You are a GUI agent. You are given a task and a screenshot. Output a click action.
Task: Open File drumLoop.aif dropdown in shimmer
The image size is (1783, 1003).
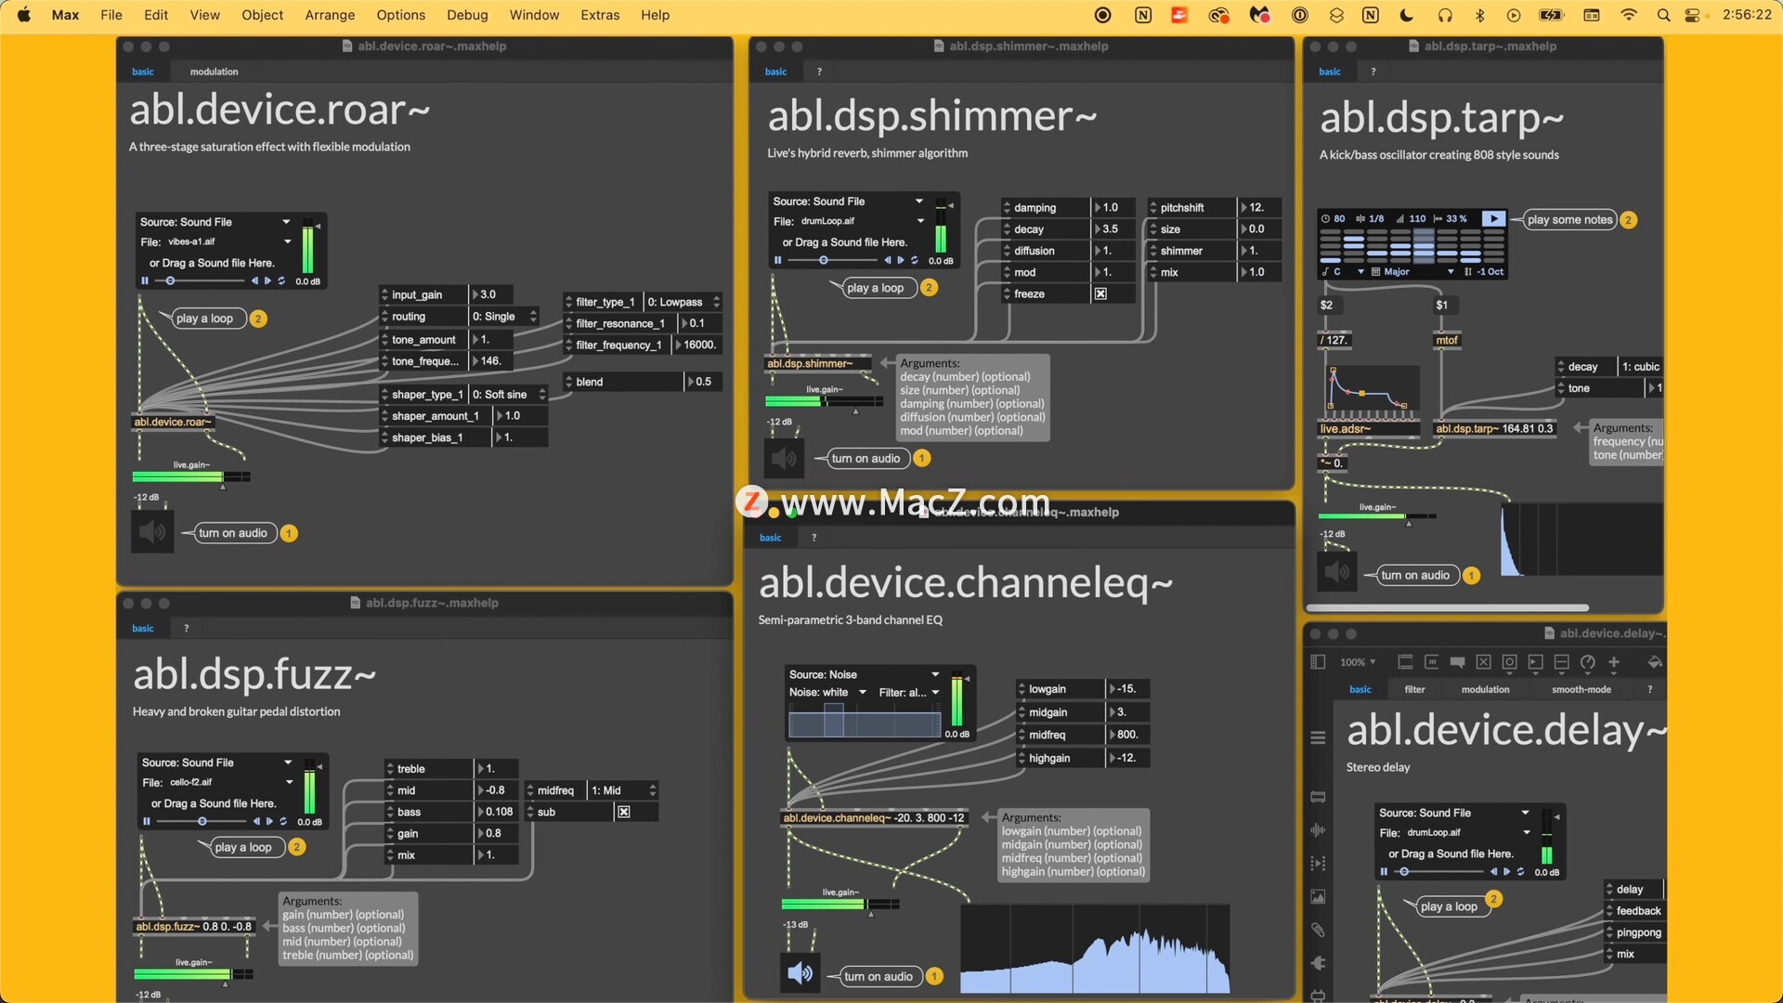tap(849, 221)
